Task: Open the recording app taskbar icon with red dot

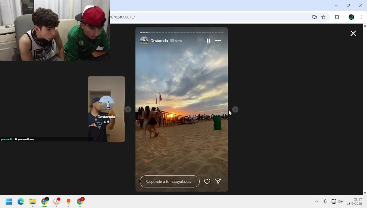Action: (57, 201)
